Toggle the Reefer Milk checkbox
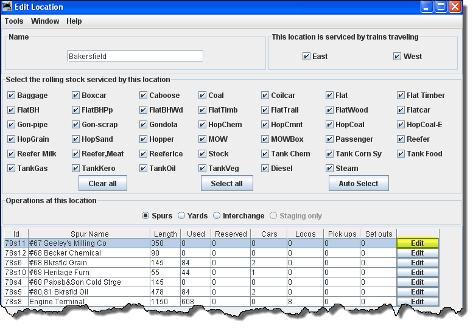This screenshot has width=473, height=331. [12, 154]
